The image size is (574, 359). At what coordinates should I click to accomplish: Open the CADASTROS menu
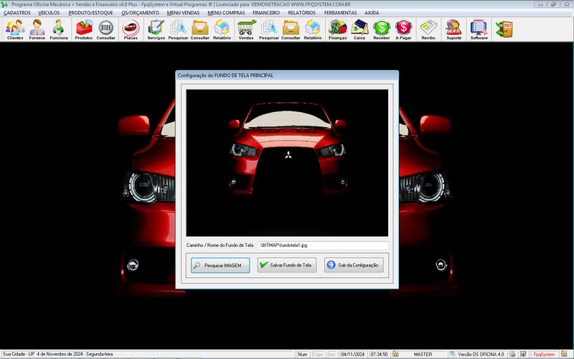17,12
